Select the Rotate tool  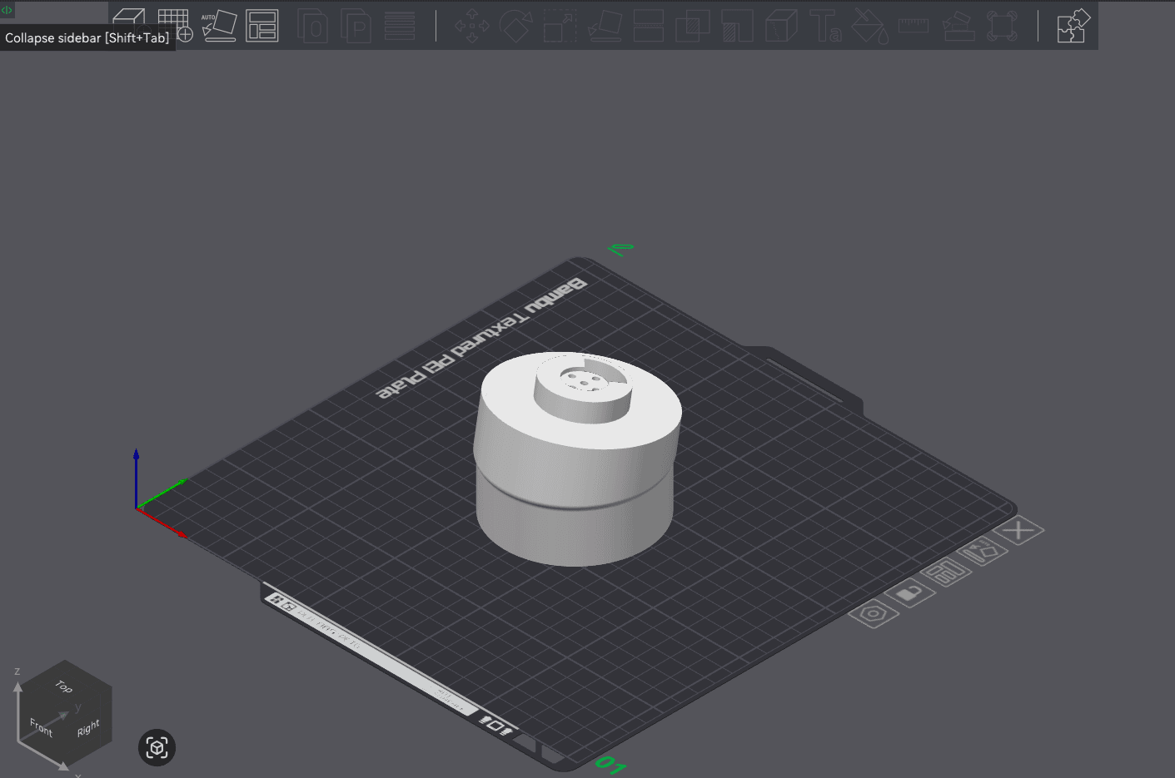pyautogui.click(x=514, y=26)
